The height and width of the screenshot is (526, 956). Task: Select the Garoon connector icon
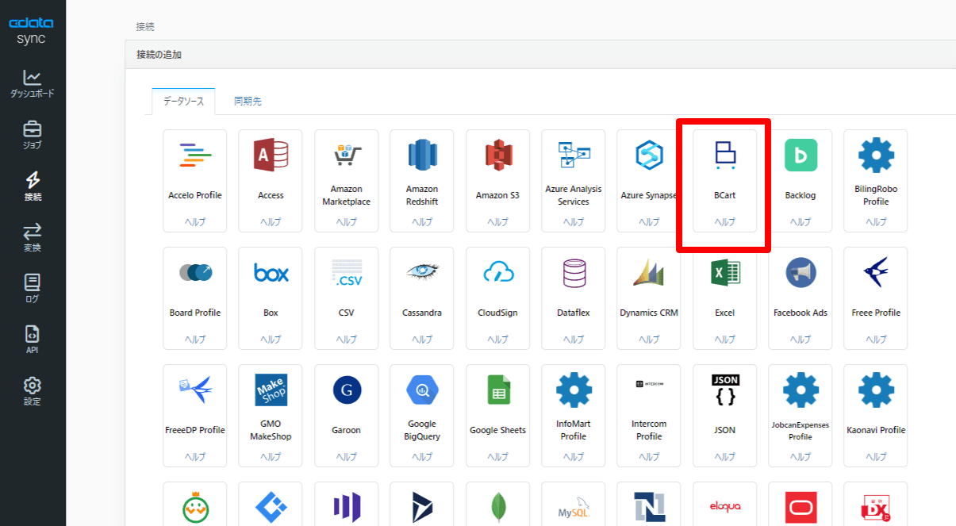347,390
